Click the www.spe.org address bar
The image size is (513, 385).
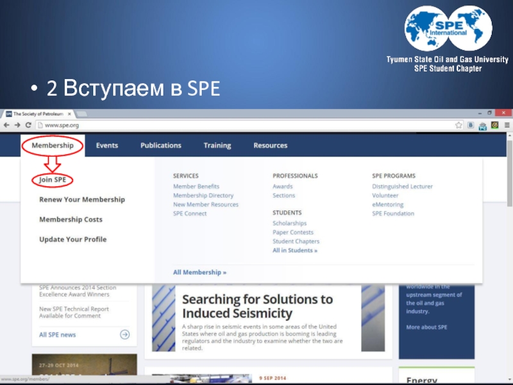[x=246, y=125]
